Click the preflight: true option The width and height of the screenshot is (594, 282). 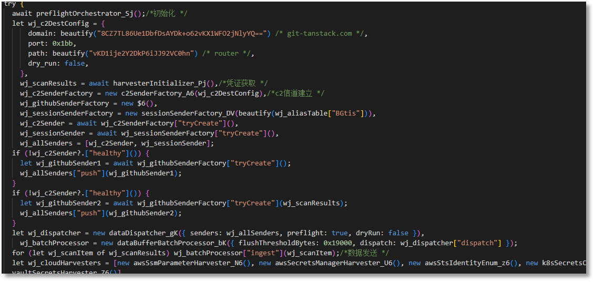(x=318, y=233)
